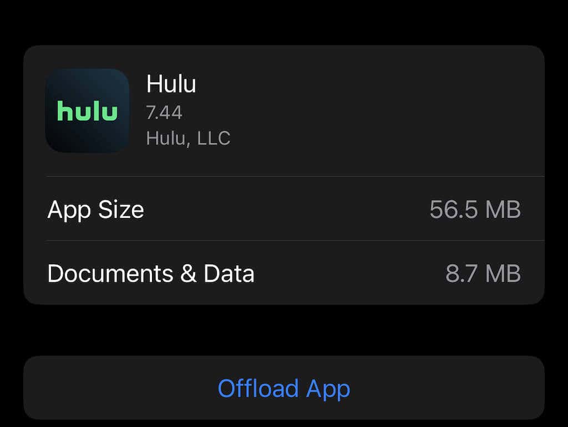
Task: Click the 56.5 MB value
Action: point(475,210)
